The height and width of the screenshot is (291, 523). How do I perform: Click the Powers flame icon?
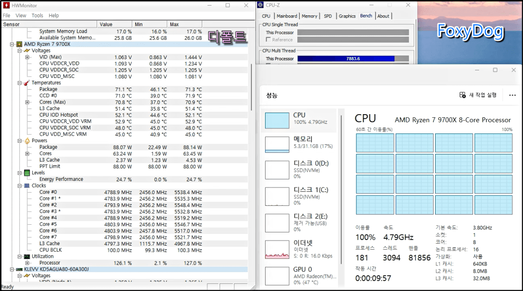click(x=27, y=141)
